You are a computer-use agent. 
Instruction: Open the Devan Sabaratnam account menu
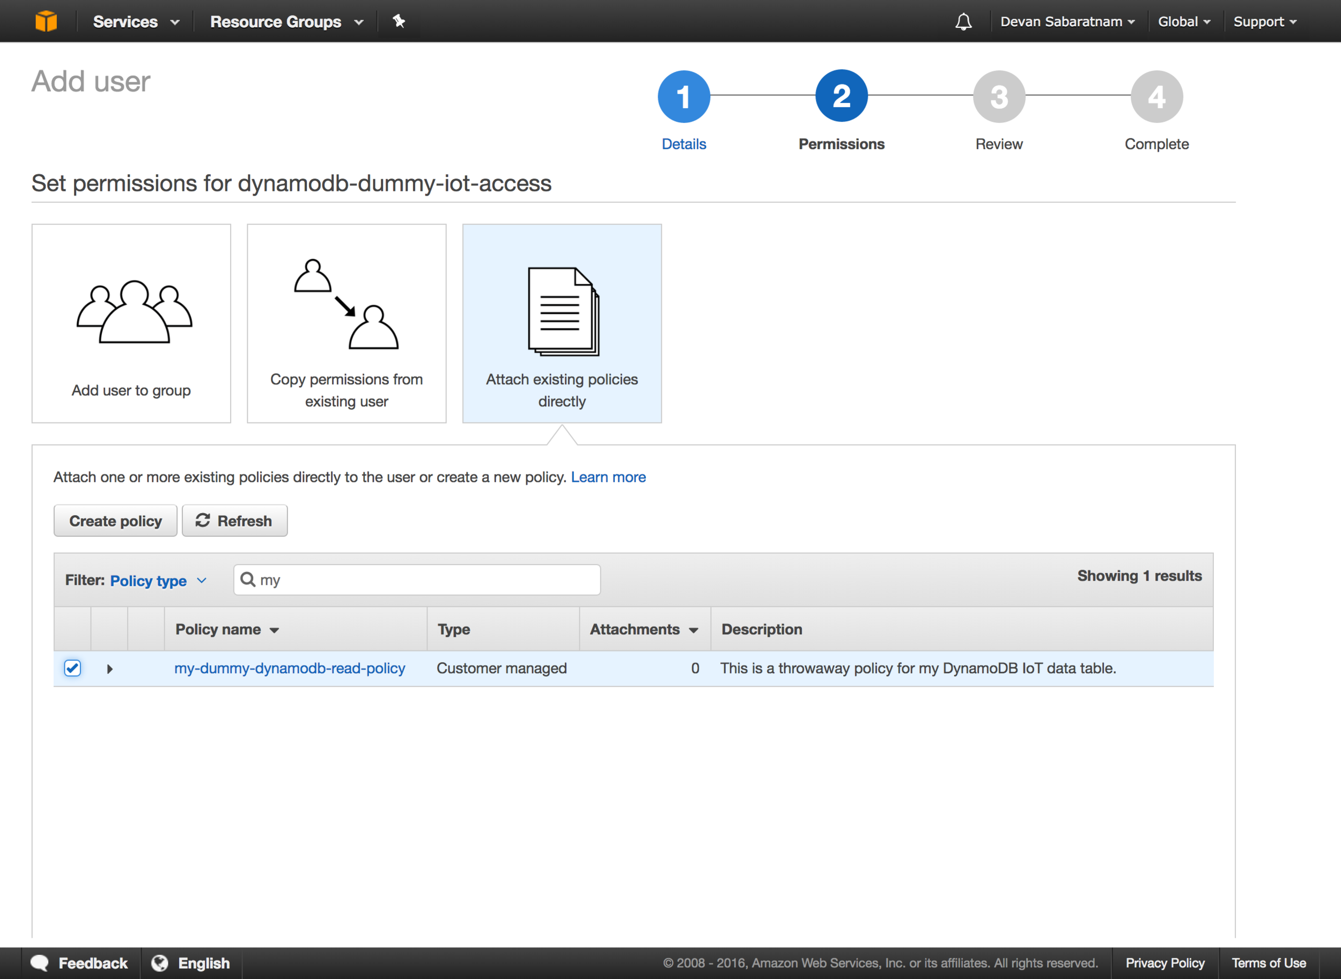point(1067,21)
